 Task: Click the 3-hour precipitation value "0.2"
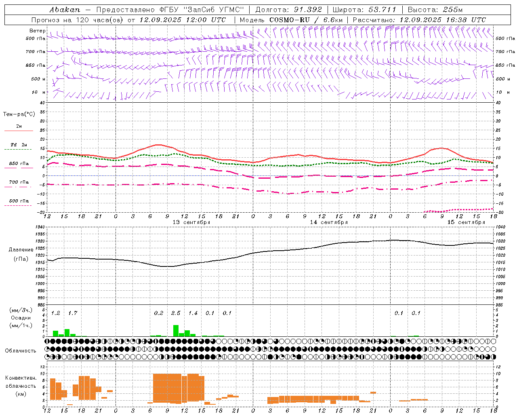tap(159, 313)
